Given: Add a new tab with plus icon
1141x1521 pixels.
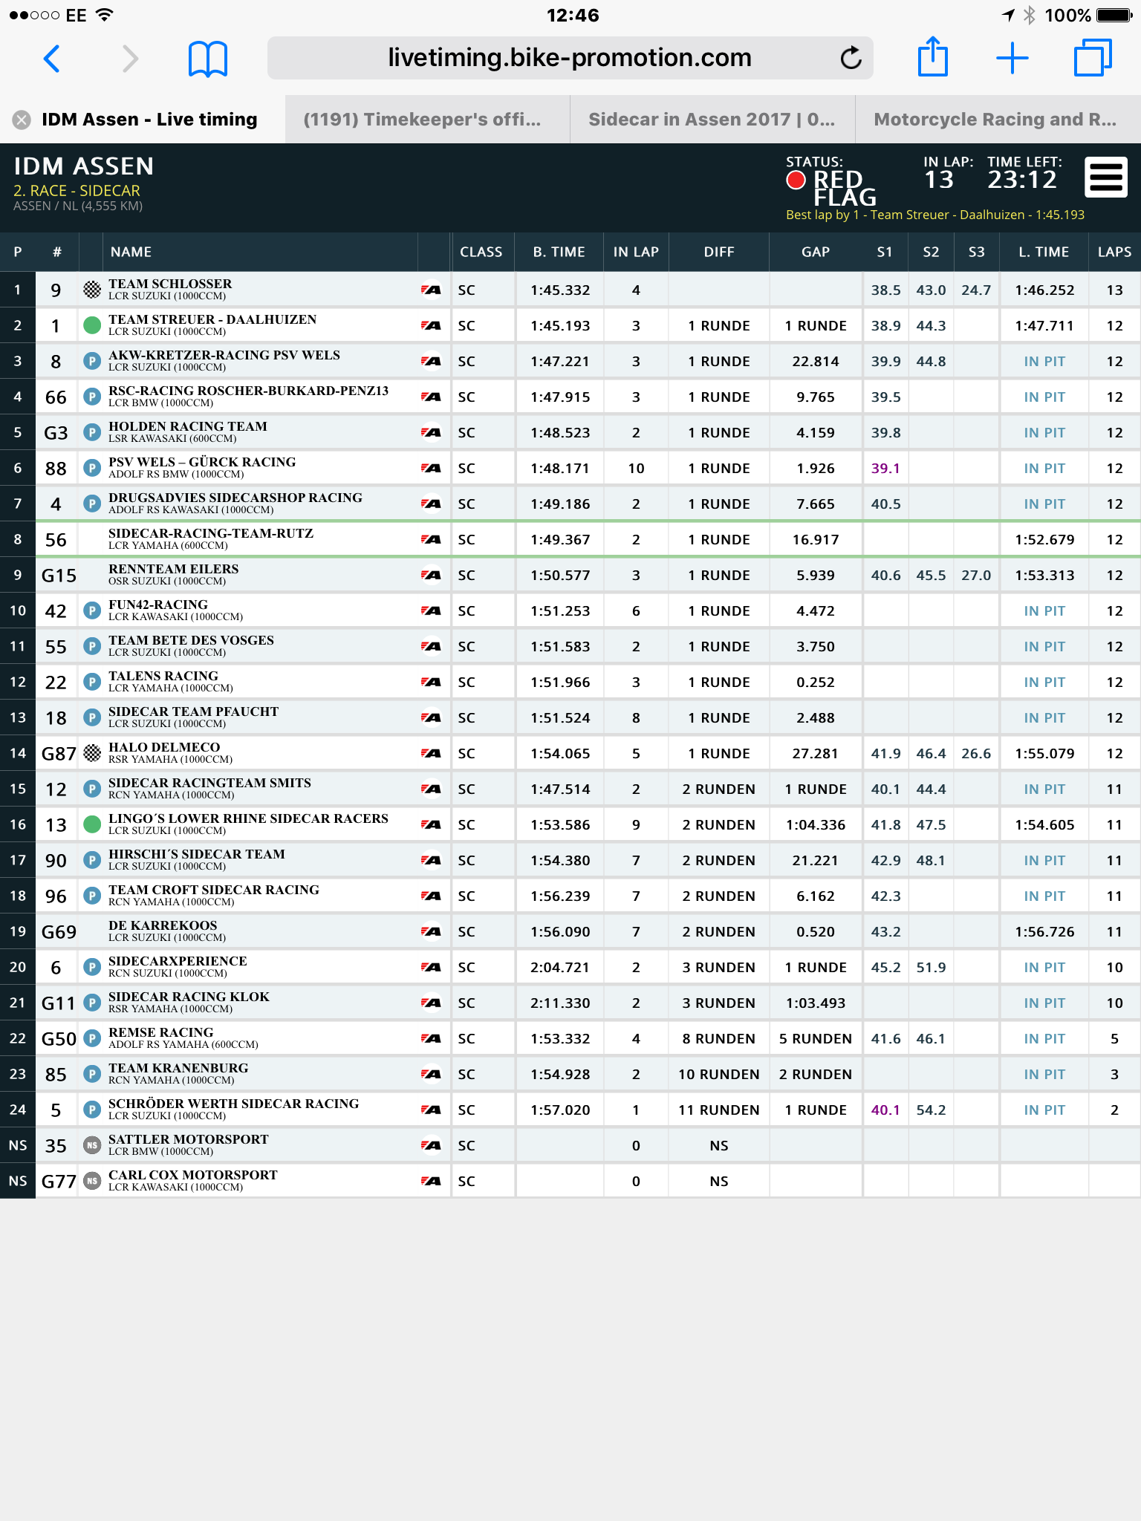Looking at the screenshot, I should [x=1012, y=58].
